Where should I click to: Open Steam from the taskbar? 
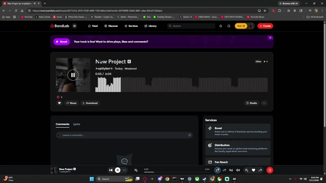(204, 179)
